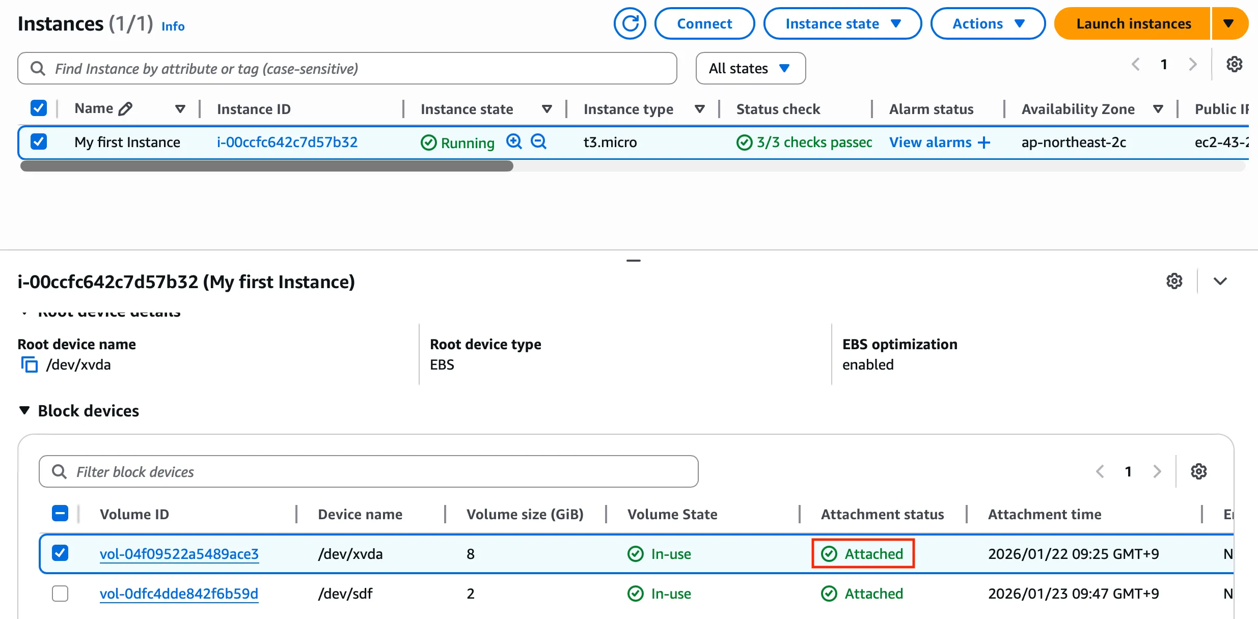Open volume vol-04f09522a5489ace3 link

(x=179, y=554)
